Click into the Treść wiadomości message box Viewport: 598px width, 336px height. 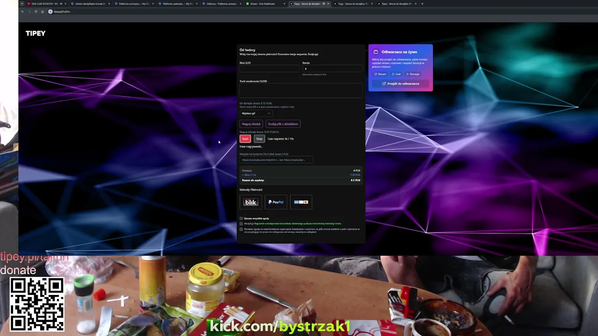[301, 91]
